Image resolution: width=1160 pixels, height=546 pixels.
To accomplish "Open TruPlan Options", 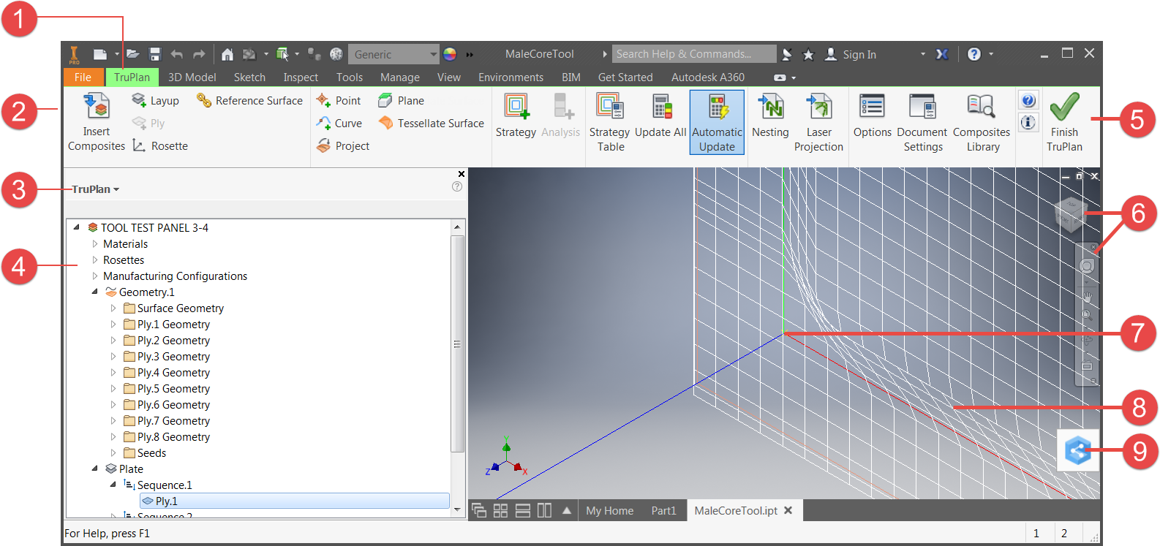I will click(x=872, y=115).
